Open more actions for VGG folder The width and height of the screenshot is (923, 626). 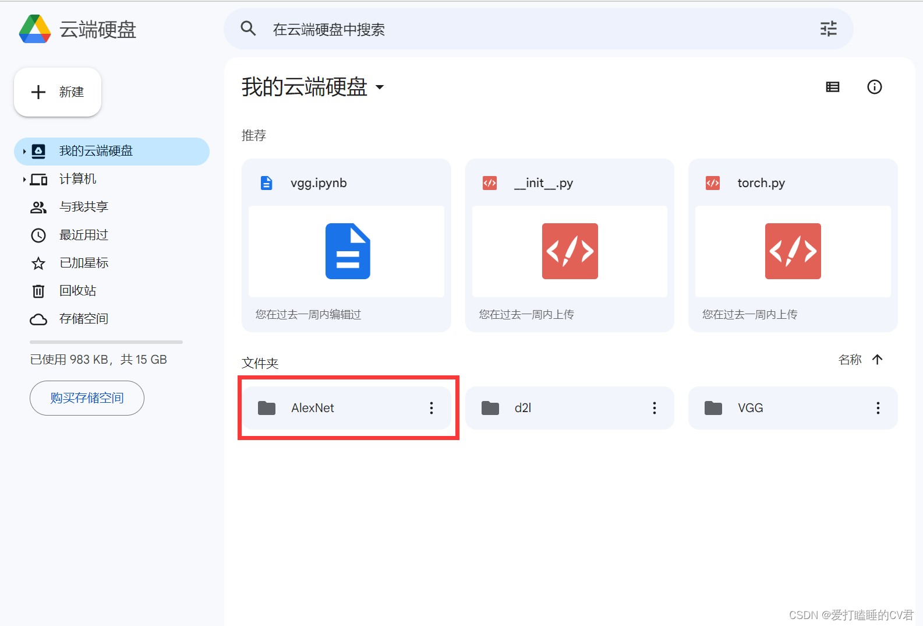(x=878, y=408)
